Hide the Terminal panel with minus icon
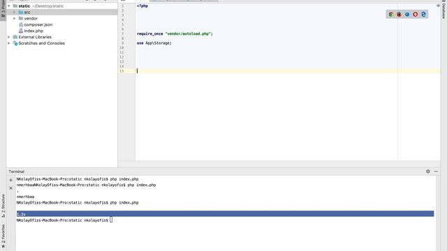The image size is (447, 251). pyautogui.click(x=436, y=172)
